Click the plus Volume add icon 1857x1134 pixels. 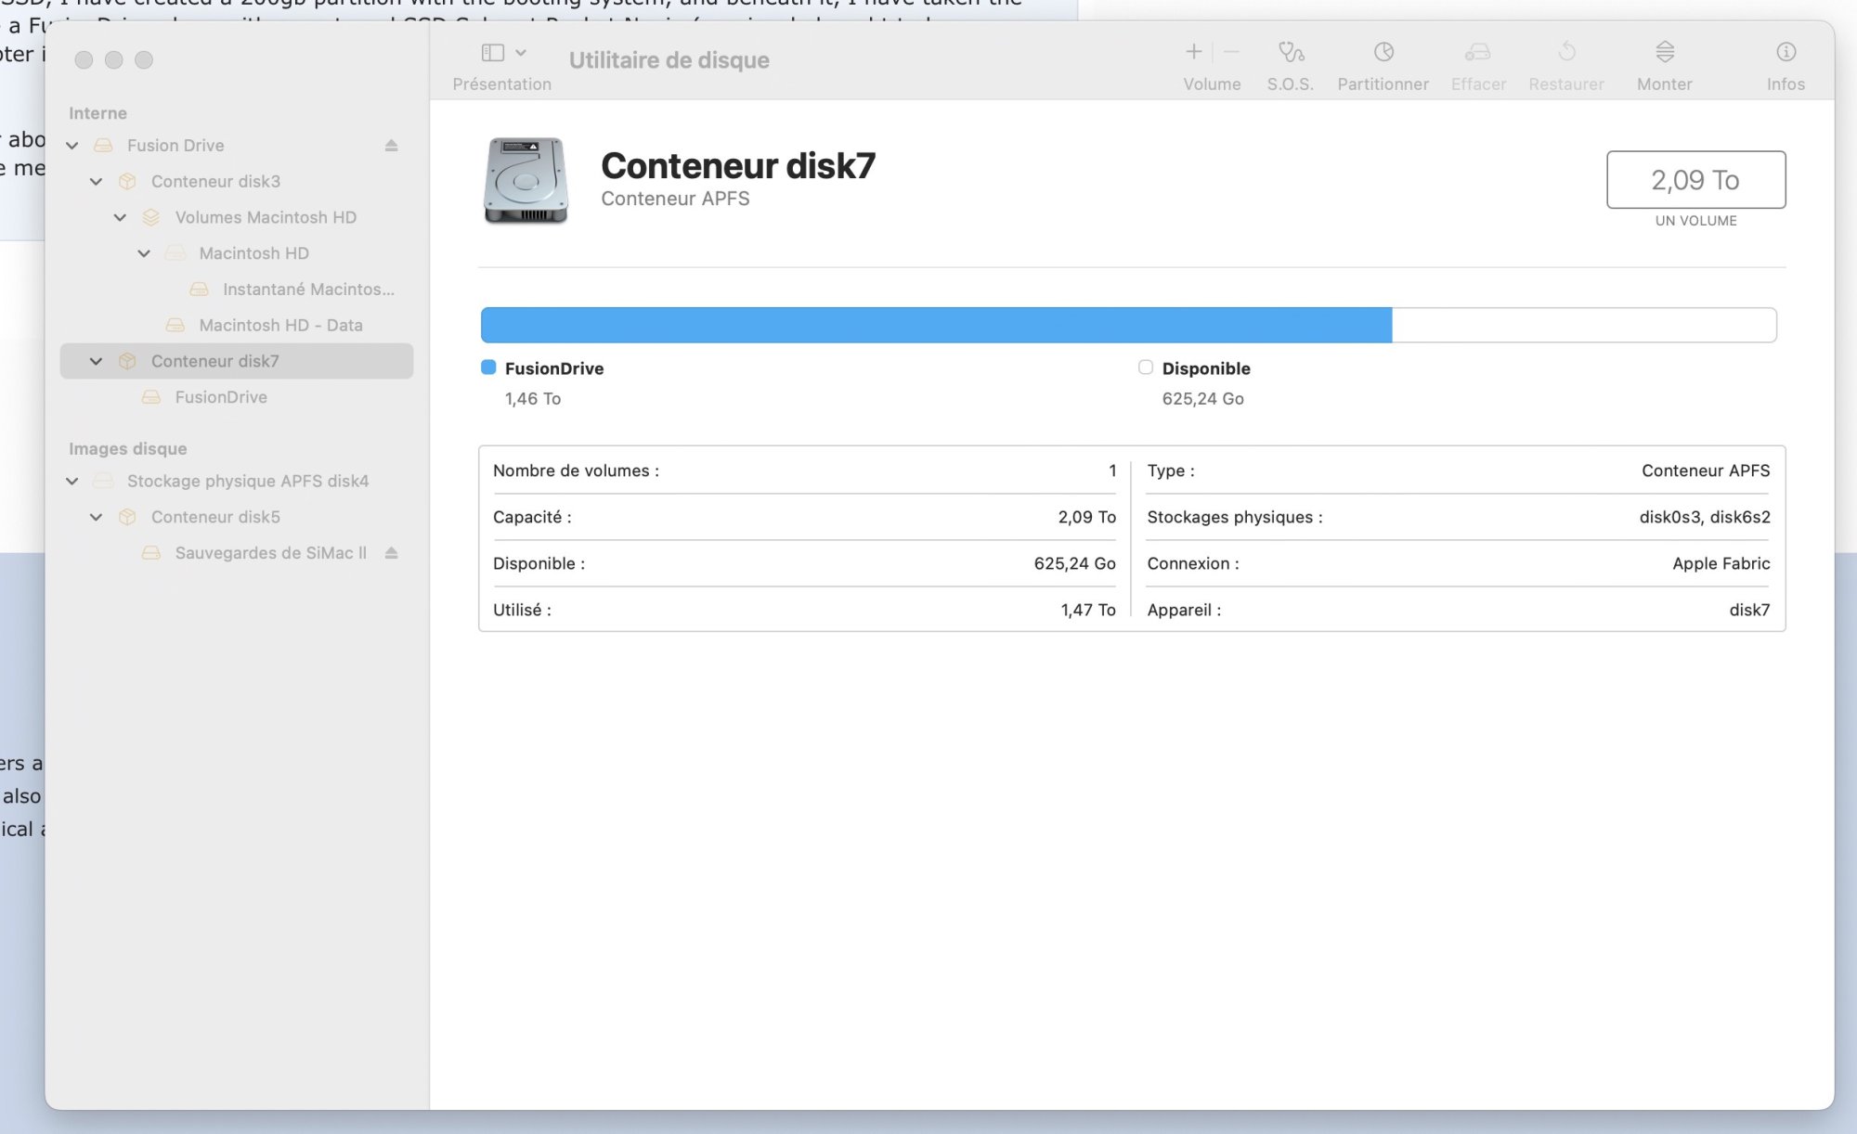(x=1194, y=52)
